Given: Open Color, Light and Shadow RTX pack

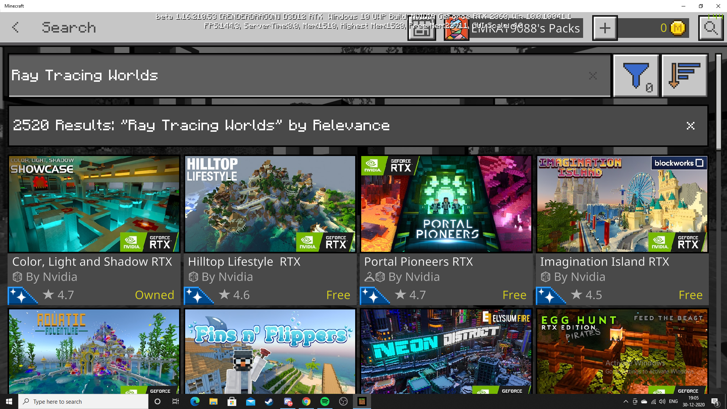Looking at the screenshot, I should [x=94, y=204].
